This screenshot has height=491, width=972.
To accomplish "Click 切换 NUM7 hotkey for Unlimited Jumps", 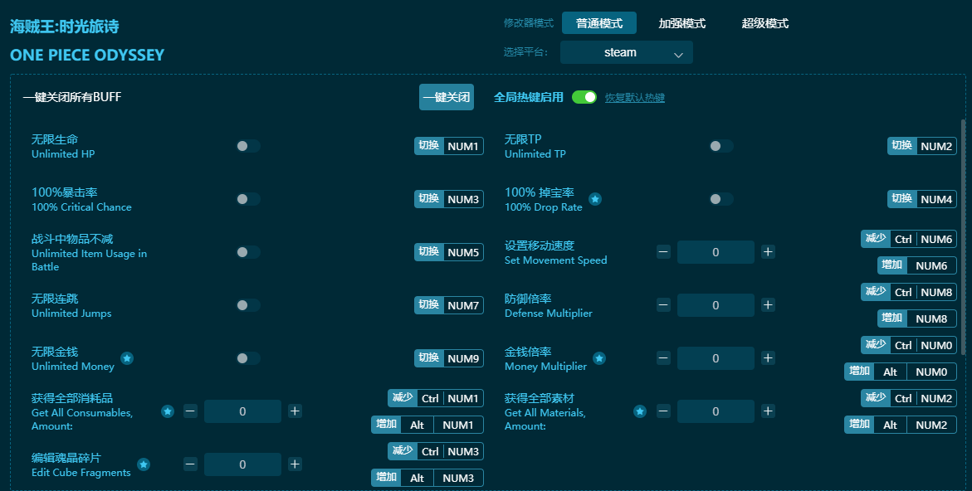I will point(449,304).
